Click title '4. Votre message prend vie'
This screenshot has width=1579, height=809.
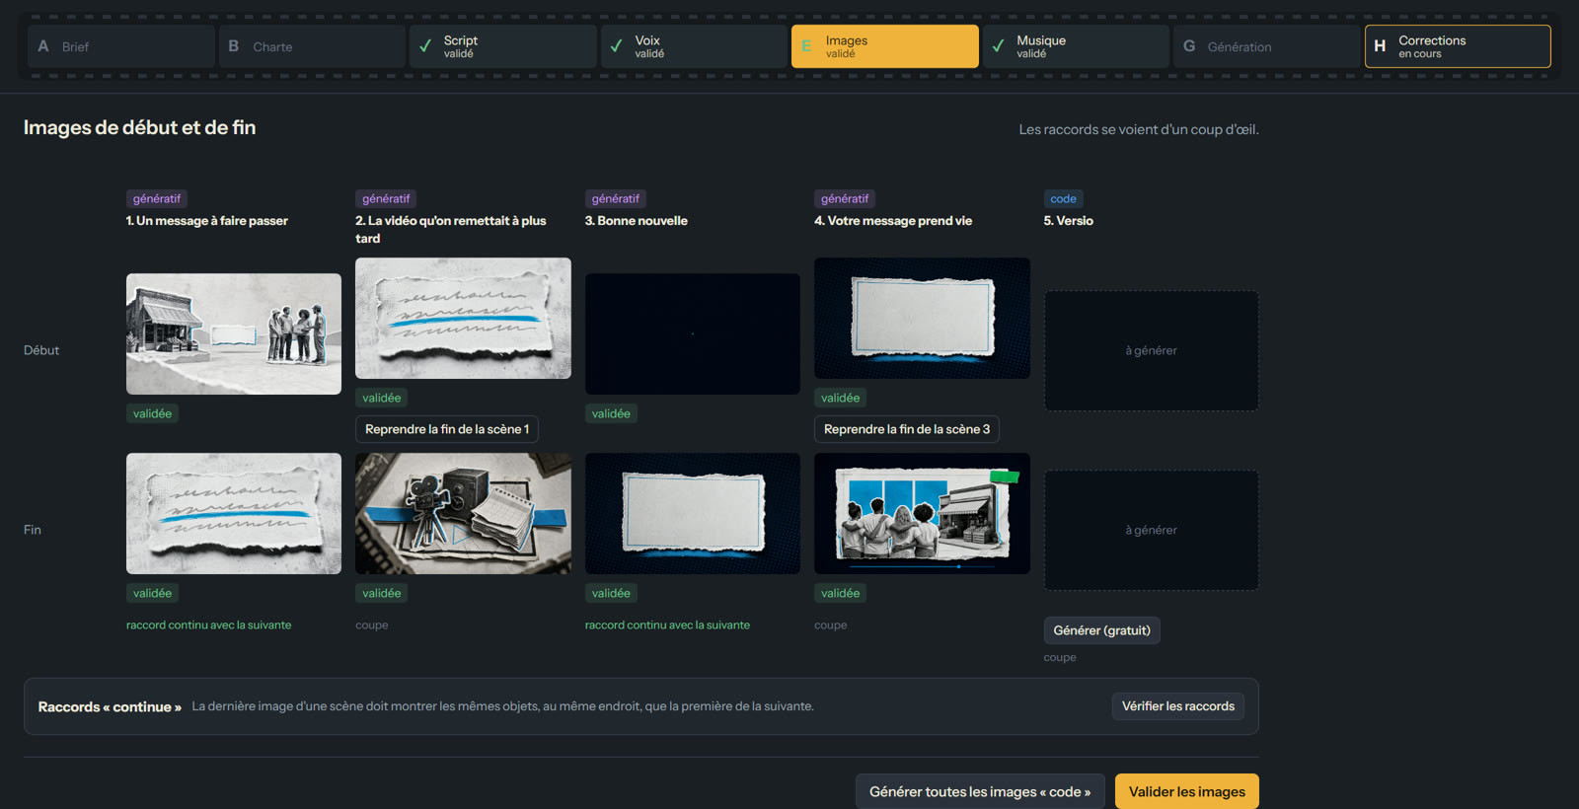coord(893,221)
